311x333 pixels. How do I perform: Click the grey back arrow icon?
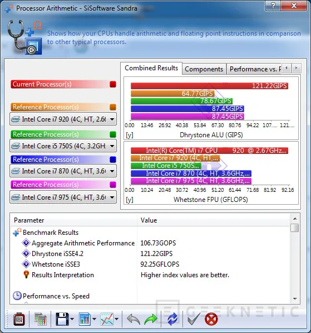pyautogui.click(x=134, y=320)
